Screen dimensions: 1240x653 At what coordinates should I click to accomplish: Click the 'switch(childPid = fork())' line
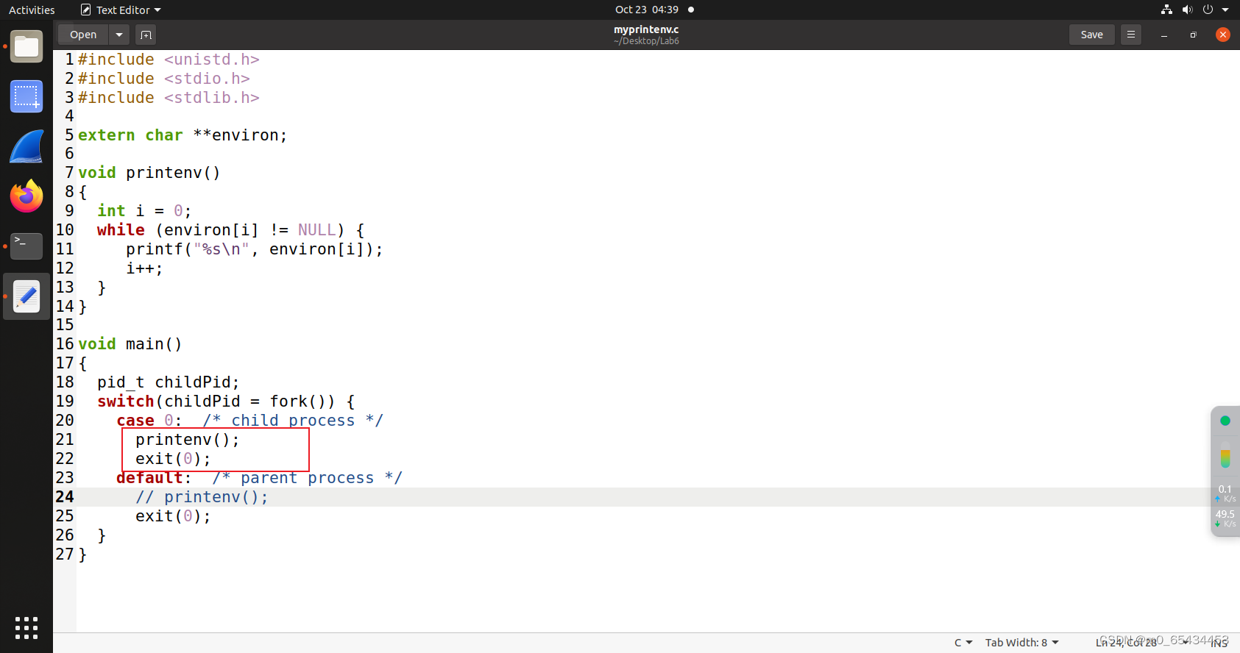point(227,402)
